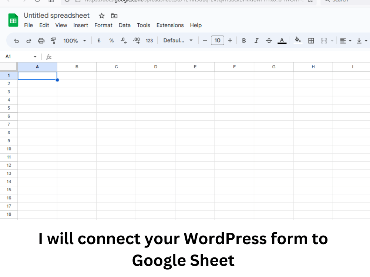The image size is (370, 277).
Task: Open the fill color bucket
Action: [298, 40]
